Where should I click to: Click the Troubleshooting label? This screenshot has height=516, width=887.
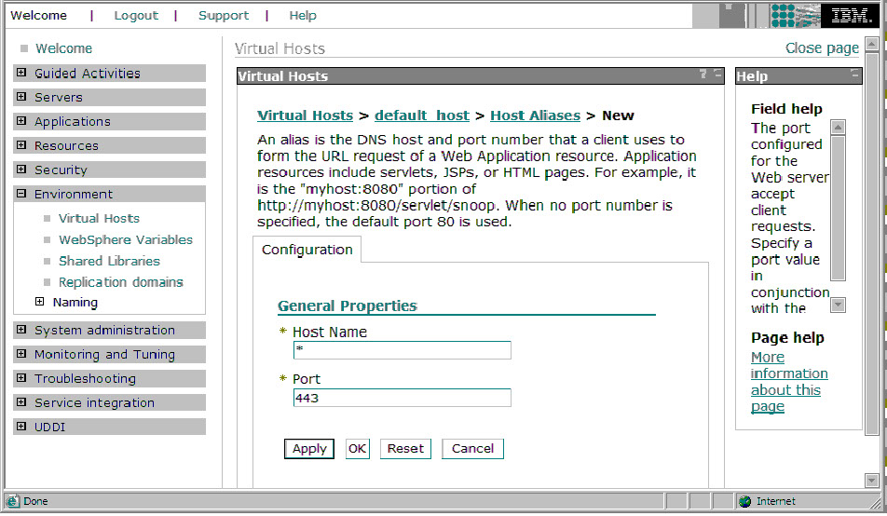point(85,378)
